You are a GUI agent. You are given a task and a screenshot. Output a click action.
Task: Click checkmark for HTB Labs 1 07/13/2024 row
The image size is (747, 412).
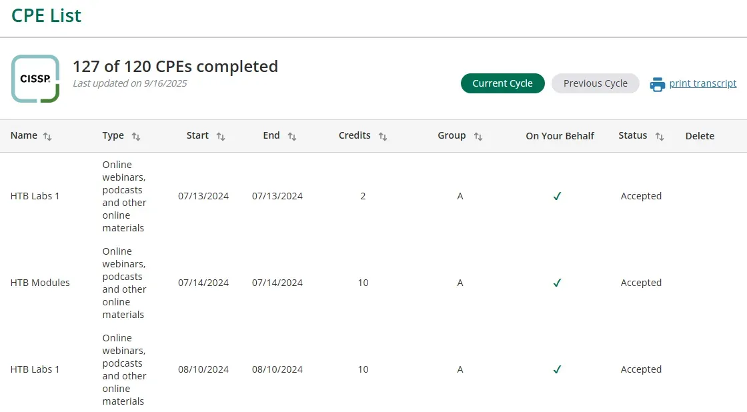(x=557, y=196)
